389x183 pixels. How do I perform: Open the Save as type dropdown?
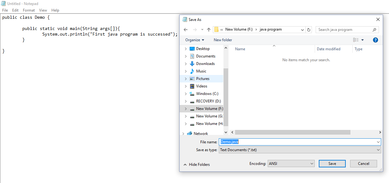(x=299, y=150)
